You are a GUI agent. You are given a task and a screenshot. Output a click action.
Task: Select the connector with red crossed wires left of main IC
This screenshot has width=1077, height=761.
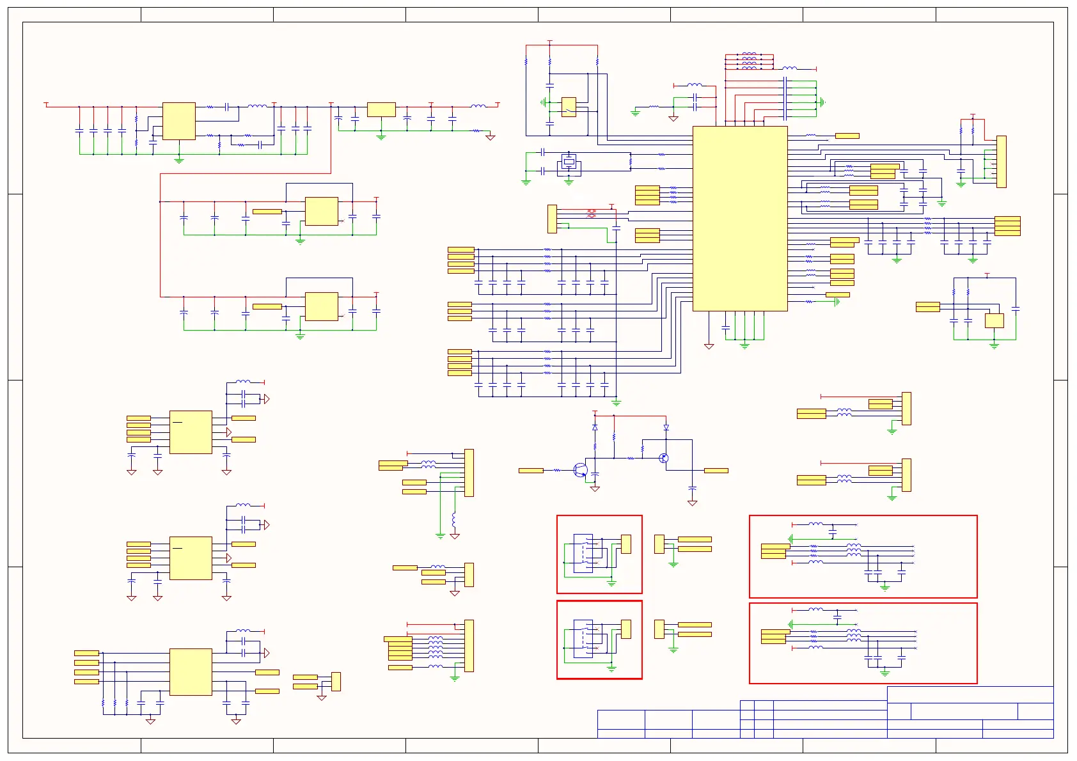(x=552, y=219)
